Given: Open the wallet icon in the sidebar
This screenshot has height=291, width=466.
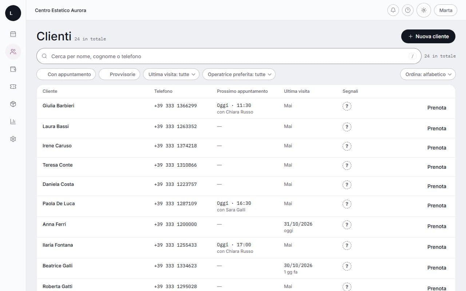Looking at the screenshot, I should (13, 69).
